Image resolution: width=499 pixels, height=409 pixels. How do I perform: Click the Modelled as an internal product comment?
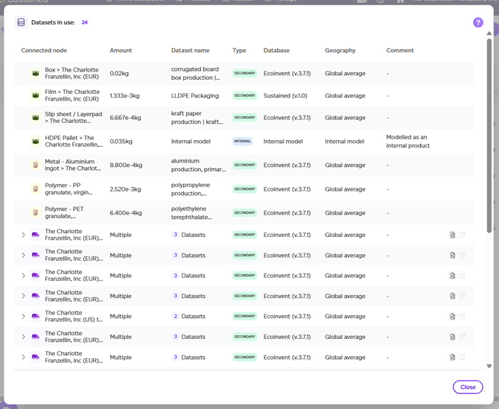407,142
